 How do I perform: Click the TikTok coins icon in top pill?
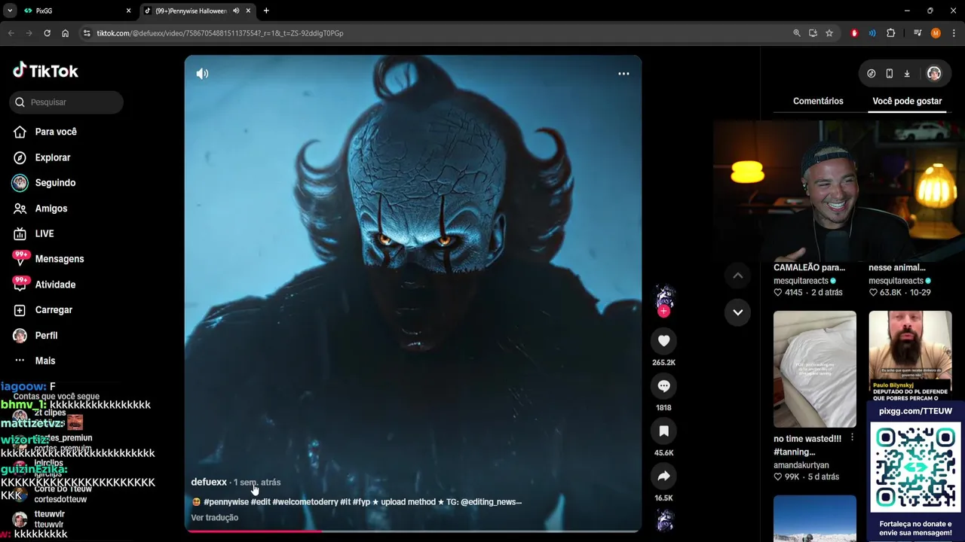click(872, 74)
